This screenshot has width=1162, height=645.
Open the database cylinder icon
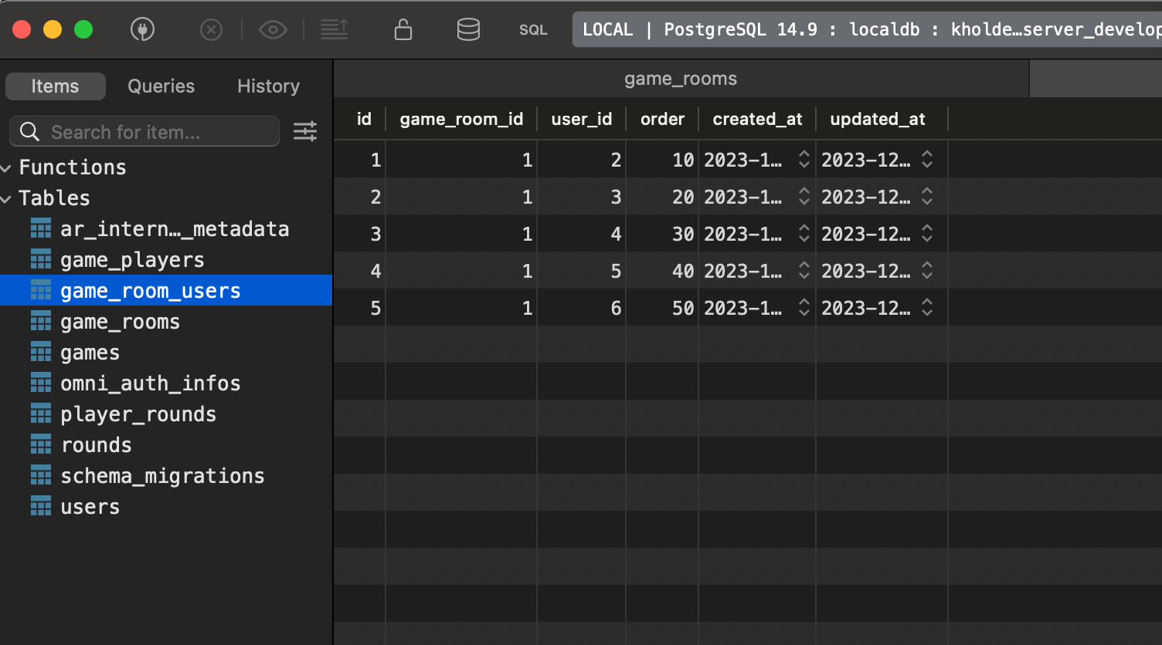468,30
